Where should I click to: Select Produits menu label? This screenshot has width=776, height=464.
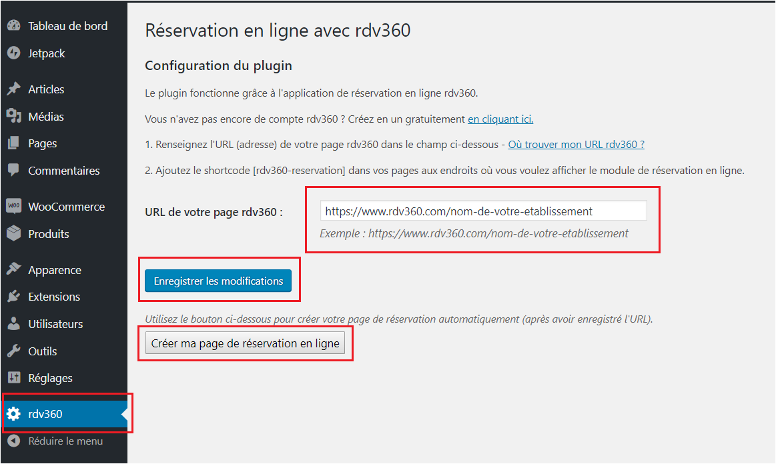[x=49, y=233]
